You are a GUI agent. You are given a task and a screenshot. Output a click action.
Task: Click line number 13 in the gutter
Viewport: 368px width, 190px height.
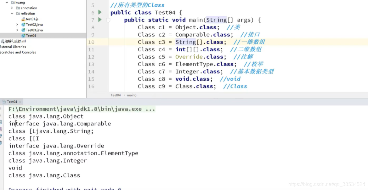pyautogui.click(x=91, y=64)
